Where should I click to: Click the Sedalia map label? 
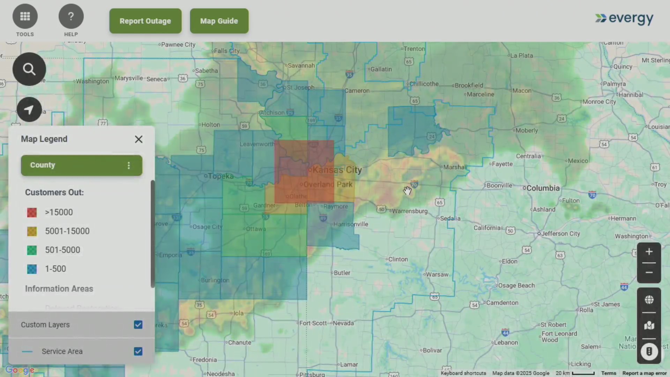[x=450, y=219]
